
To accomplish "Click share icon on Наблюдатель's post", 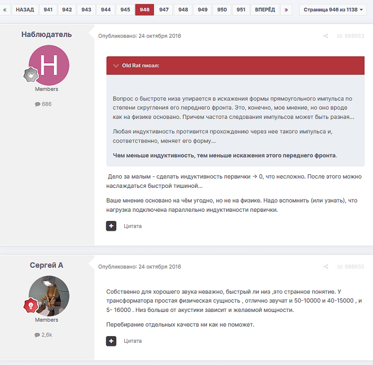I will pos(326,36).
